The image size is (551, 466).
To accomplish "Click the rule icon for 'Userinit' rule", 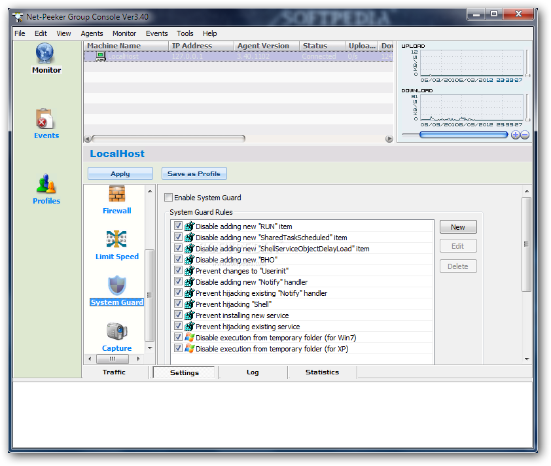I will tap(189, 270).
